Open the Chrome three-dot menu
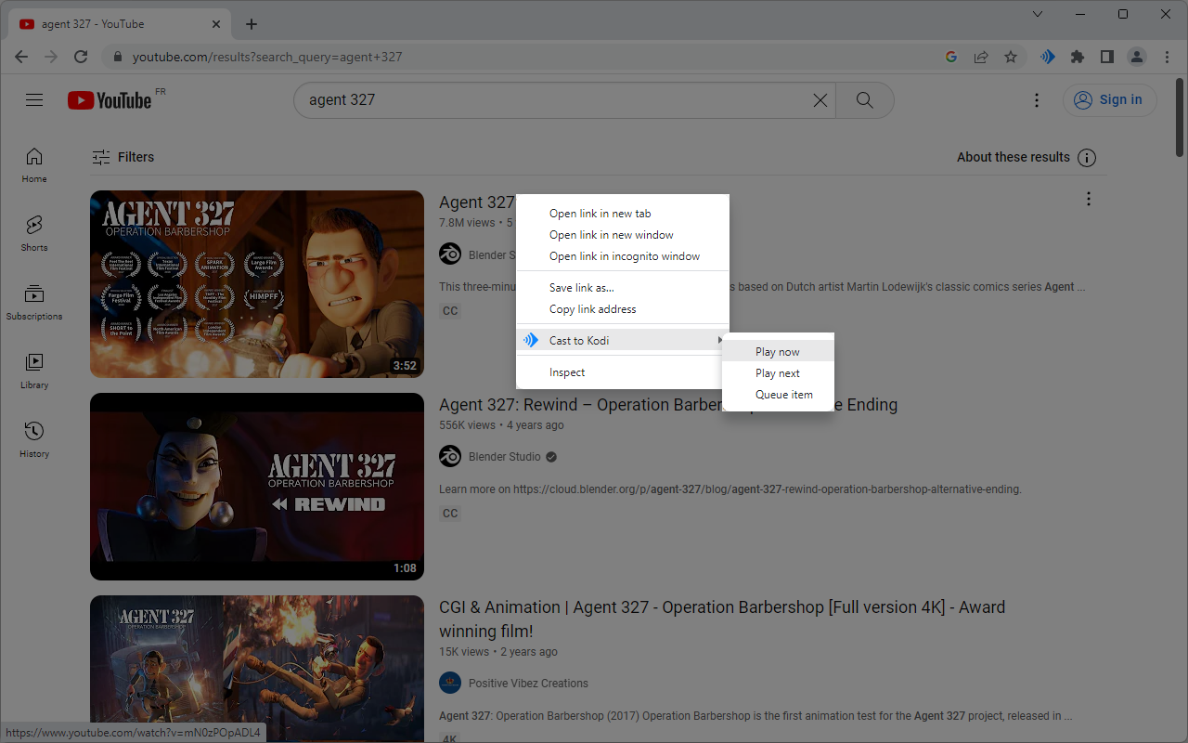 pyautogui.click(x=1167, y=57)
